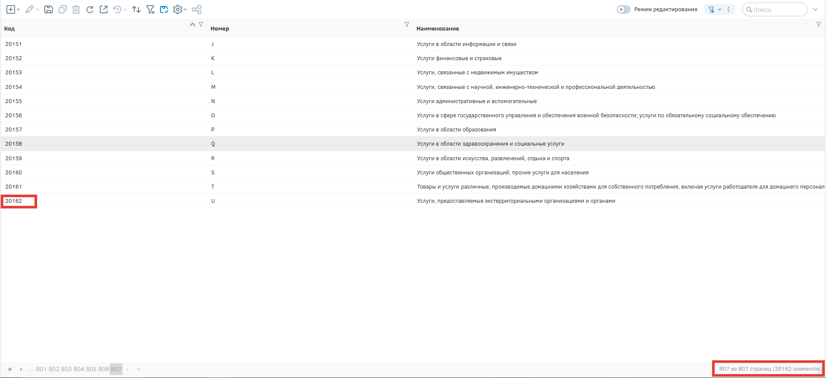Click the clear filter funnel icon
The width and height of the screenshot is (826, 378).
coord(150,9)
